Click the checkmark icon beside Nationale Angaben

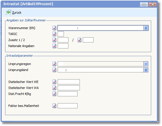54,46
